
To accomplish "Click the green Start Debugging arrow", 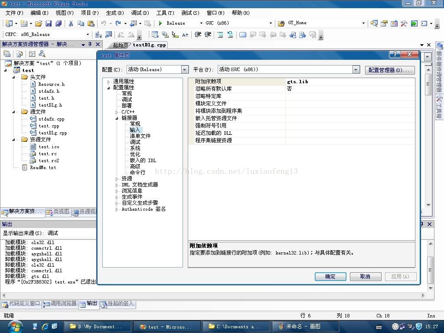I will [x=160, y=23].
